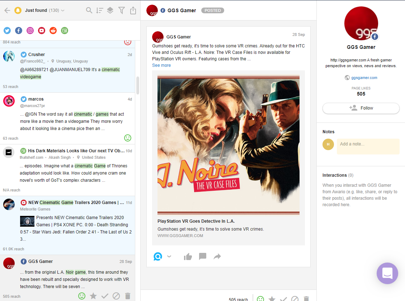Click the Meteorite Games channel name
405x301 pixels.
click(35, 209)
